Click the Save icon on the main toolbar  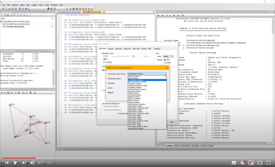click(x=12, y=8)
